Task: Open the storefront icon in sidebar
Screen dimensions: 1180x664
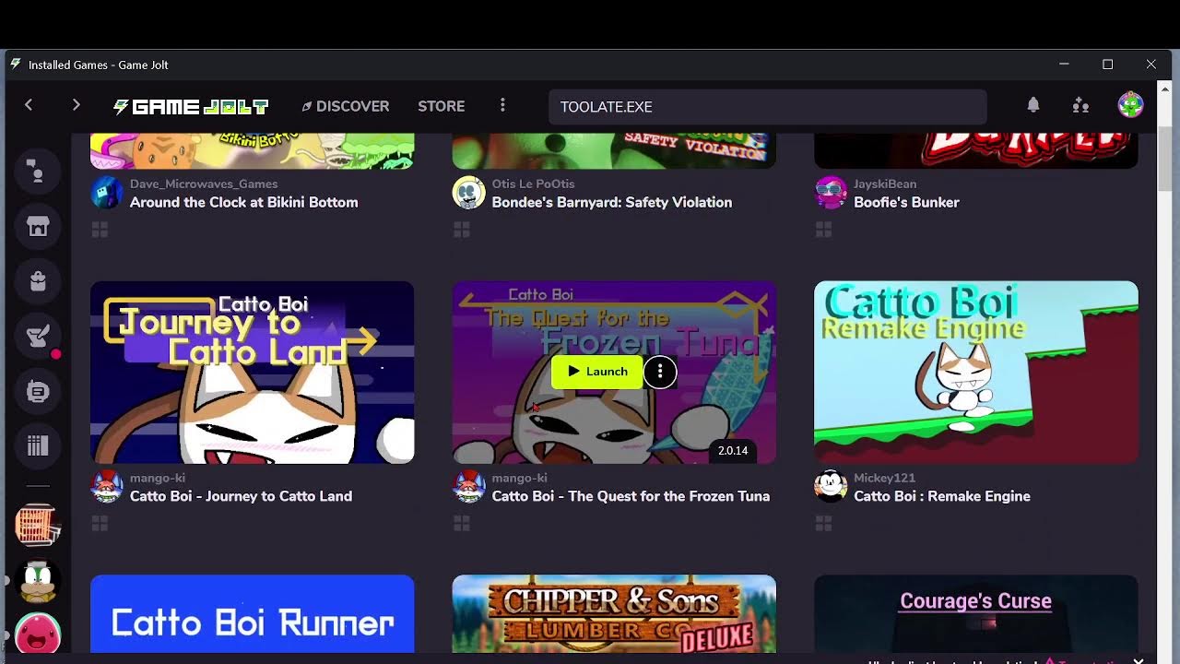Action: (x=38, y=227)
